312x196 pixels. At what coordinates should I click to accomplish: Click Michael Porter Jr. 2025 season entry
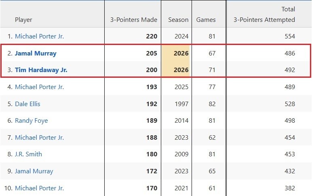(39, 87)
